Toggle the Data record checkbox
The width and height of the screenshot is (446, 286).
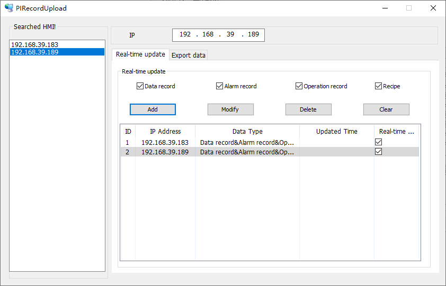[x=140, y=86]
